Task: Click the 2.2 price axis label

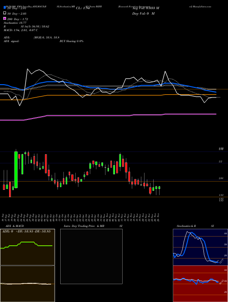Action: pyautogui.click(x=221, y=162)
